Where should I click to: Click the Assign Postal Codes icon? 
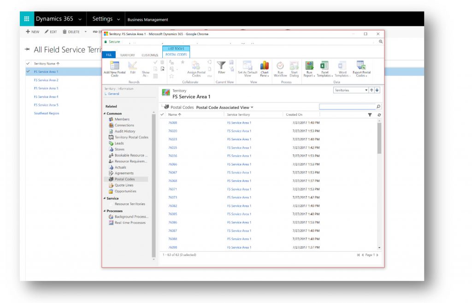tap(196, 69)
